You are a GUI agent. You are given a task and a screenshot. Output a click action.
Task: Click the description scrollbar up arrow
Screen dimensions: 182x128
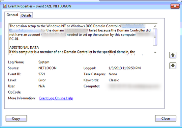155,26
